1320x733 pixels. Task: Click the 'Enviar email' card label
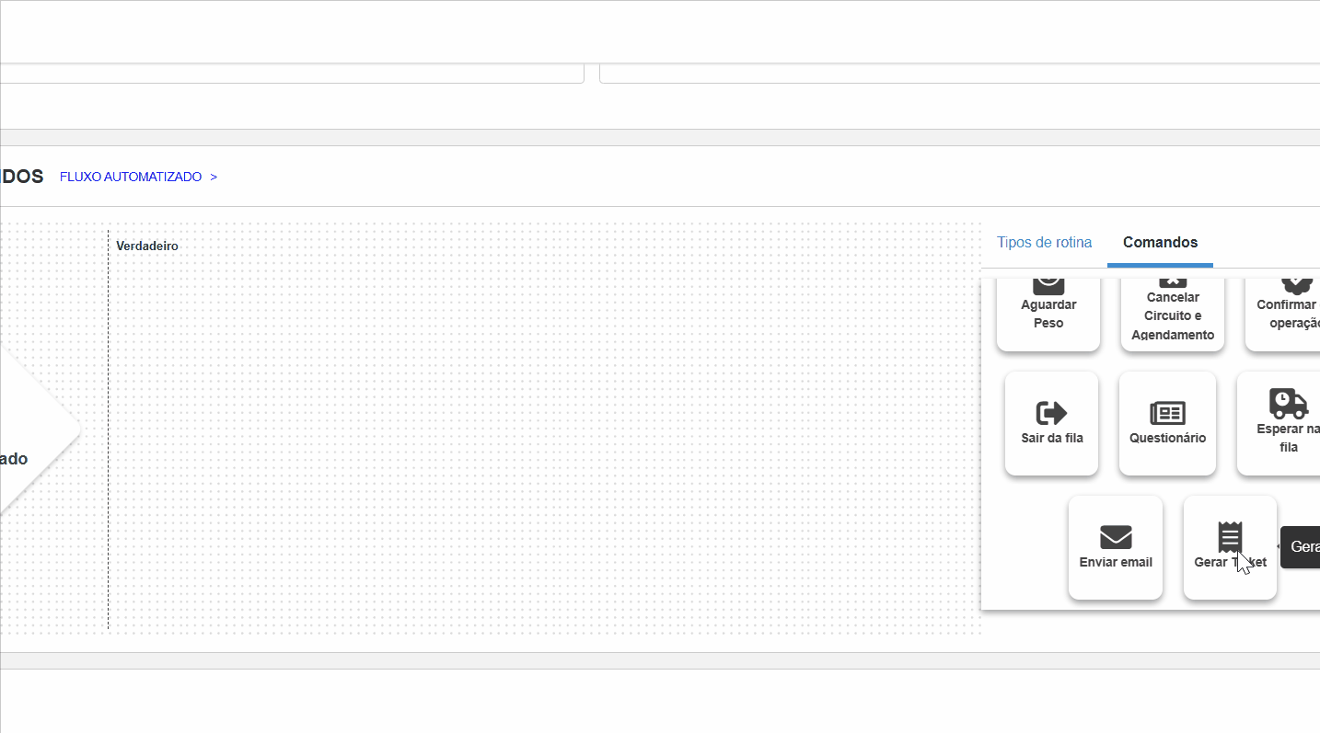(1116, 563)
